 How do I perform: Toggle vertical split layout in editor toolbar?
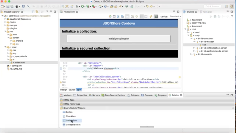146,16
